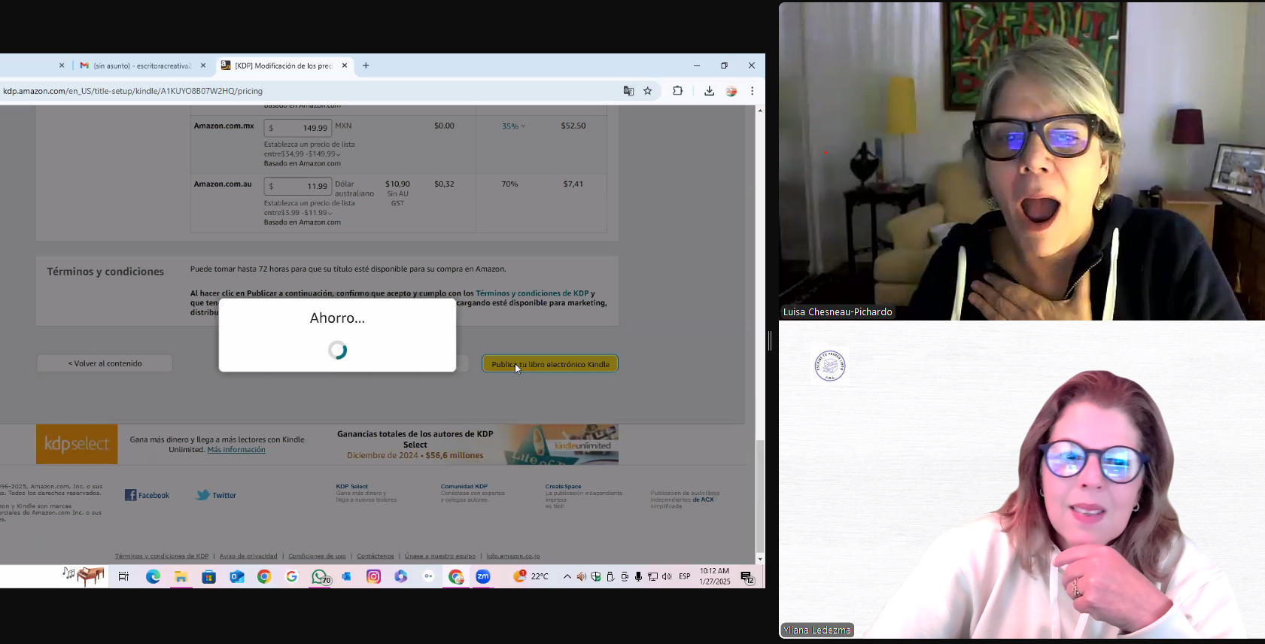Edit the Amazon.com.mx list price field

click(297, 128)
